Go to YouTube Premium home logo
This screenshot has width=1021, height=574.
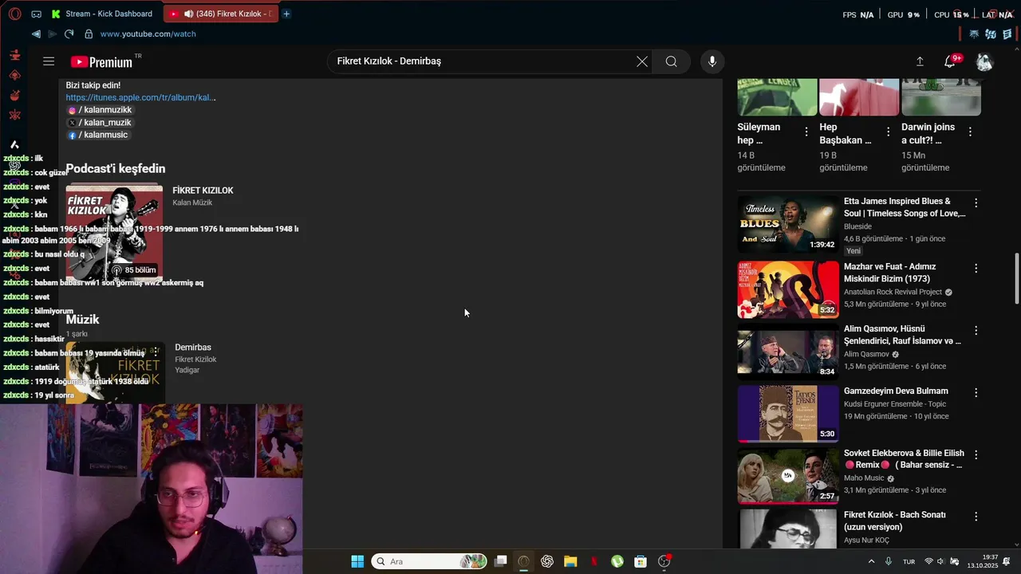(101, 61)
